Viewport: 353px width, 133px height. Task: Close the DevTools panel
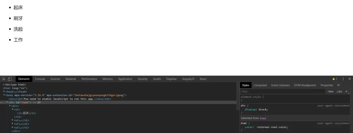[350, 79]
